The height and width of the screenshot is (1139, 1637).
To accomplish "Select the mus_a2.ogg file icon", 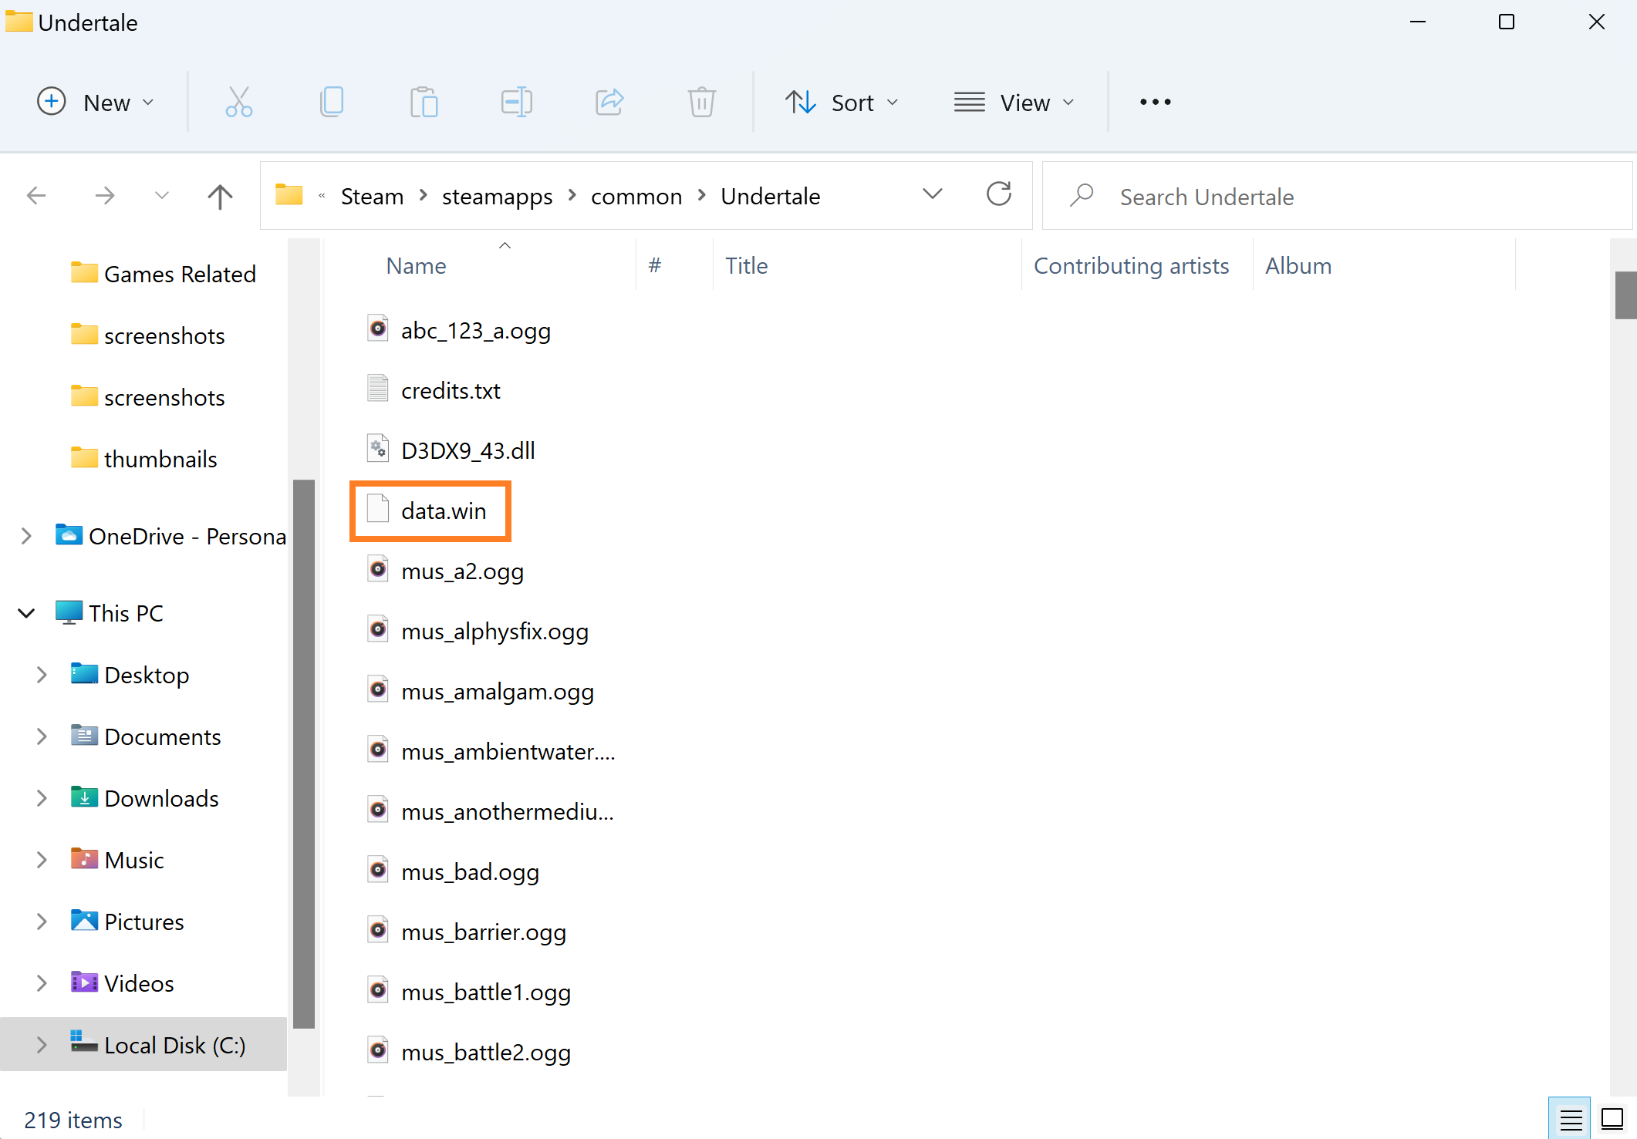I will [x=377, y=570].
